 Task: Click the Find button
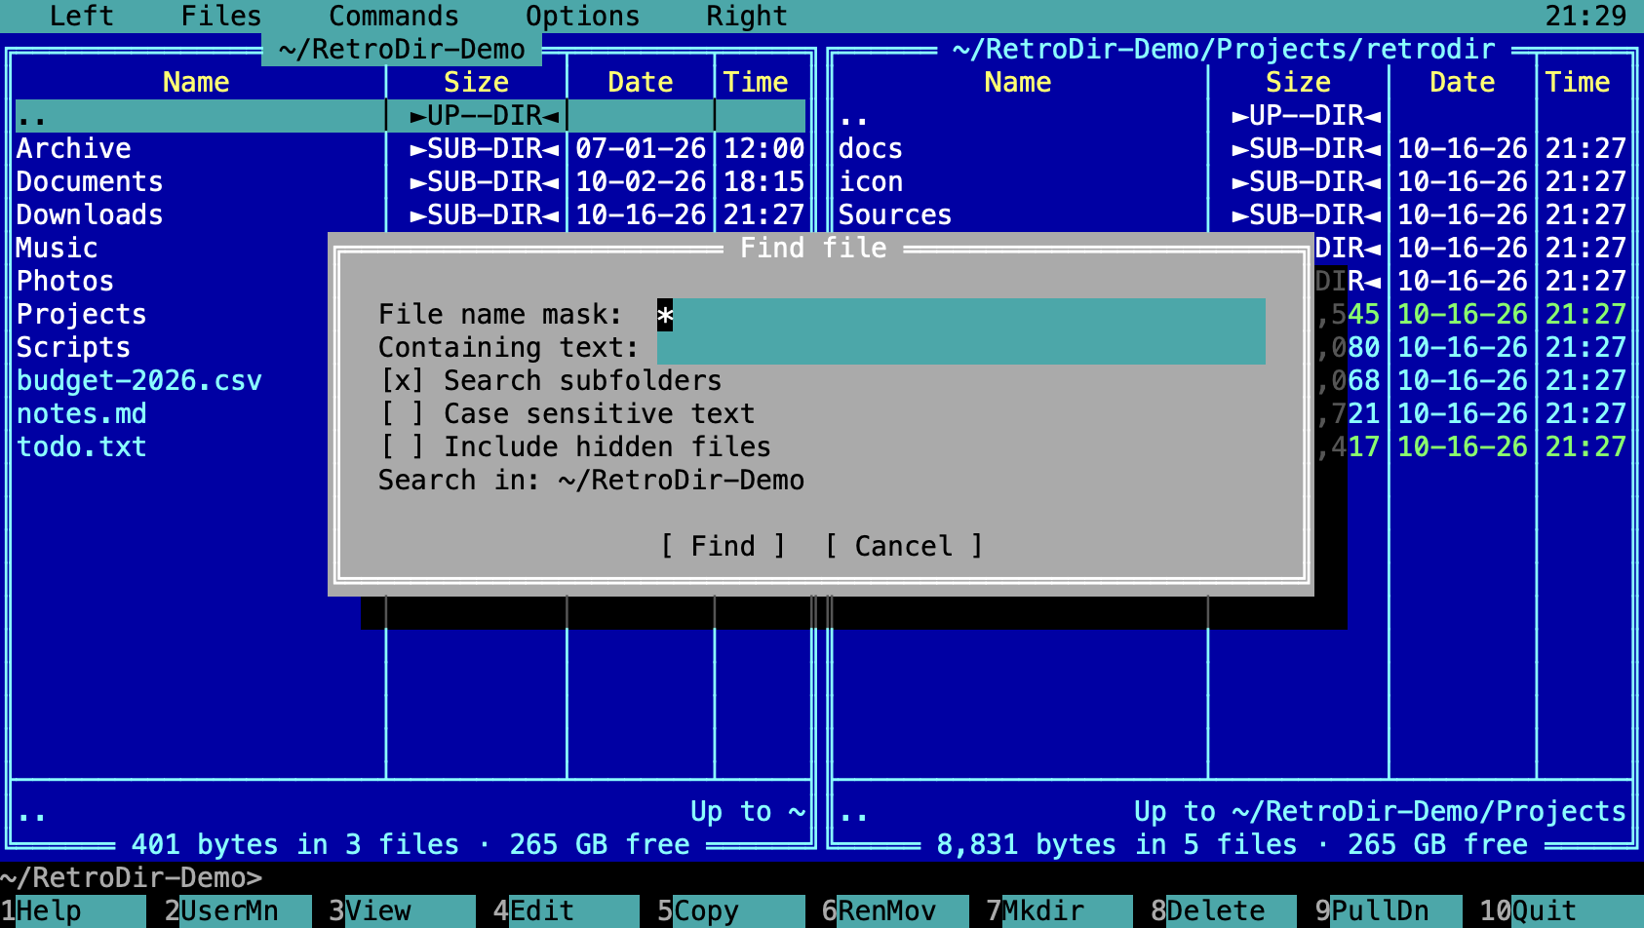723,546
